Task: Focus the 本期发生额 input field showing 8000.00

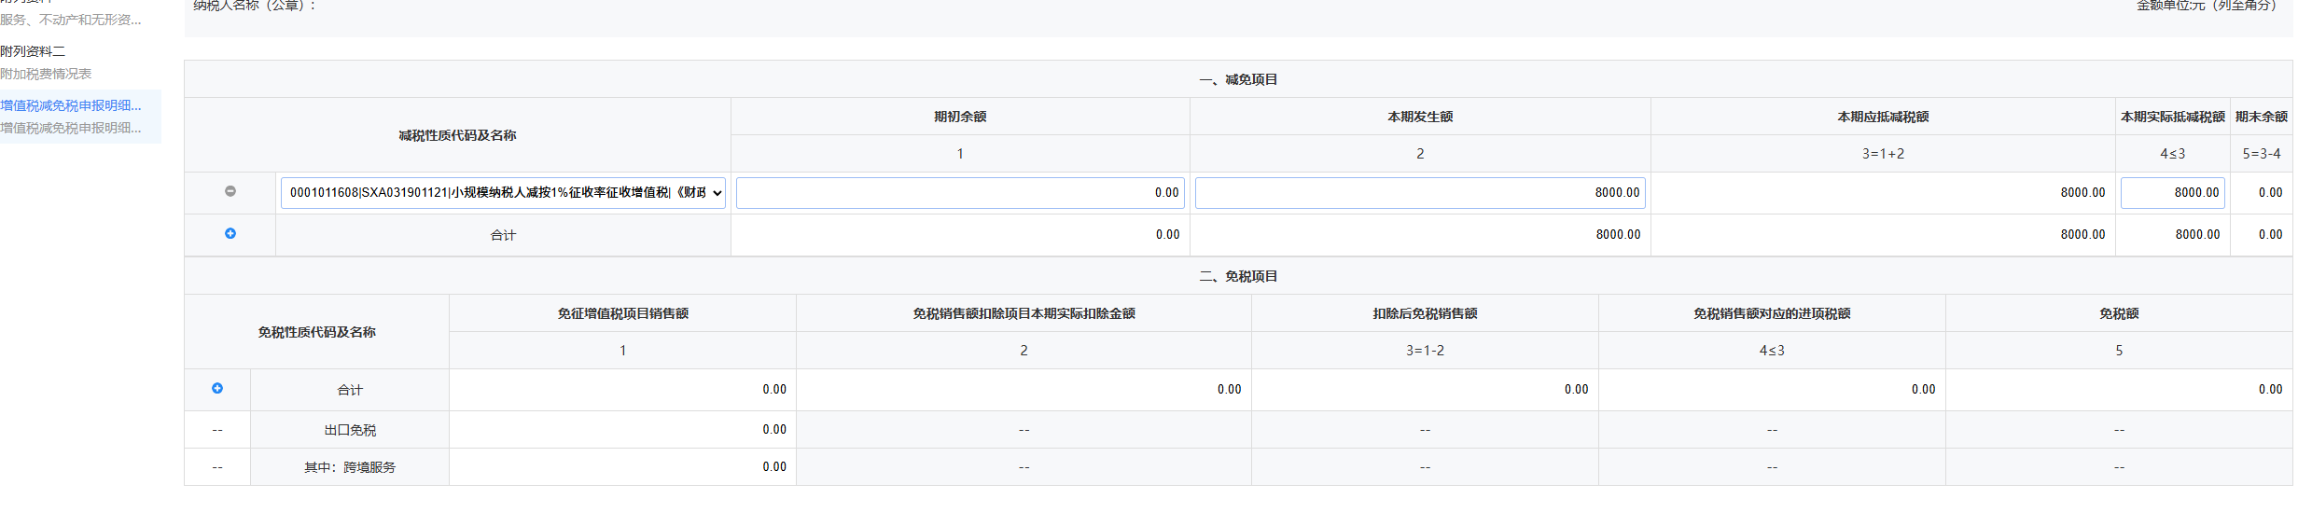Action: 1419,193
